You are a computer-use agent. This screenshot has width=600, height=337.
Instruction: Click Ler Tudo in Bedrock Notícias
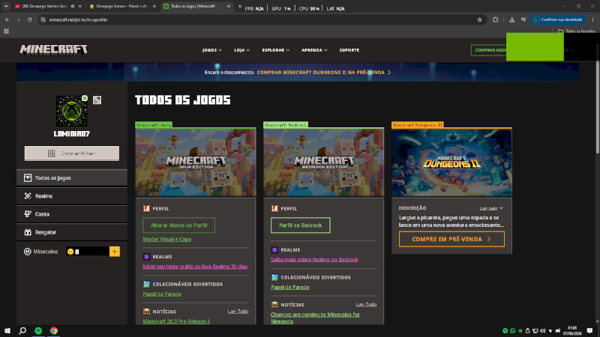tap(366, 305)
